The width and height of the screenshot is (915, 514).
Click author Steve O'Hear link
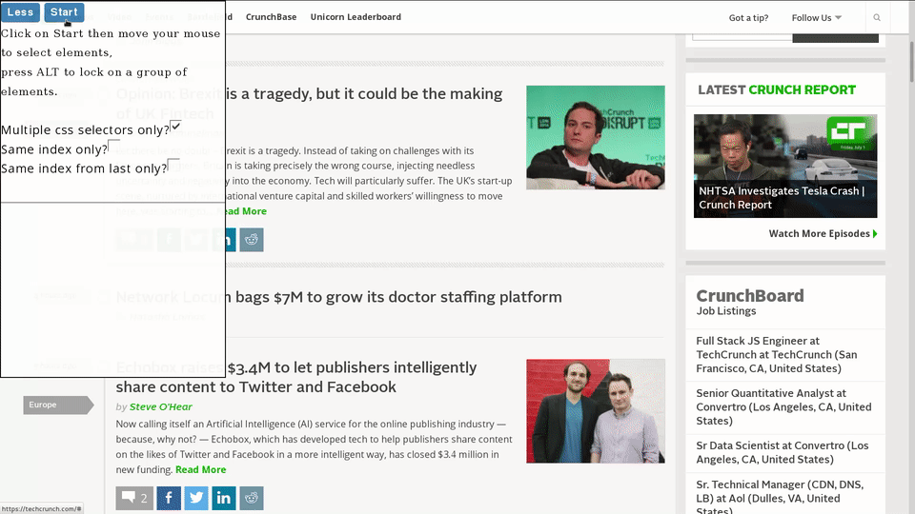coord(160,406)
